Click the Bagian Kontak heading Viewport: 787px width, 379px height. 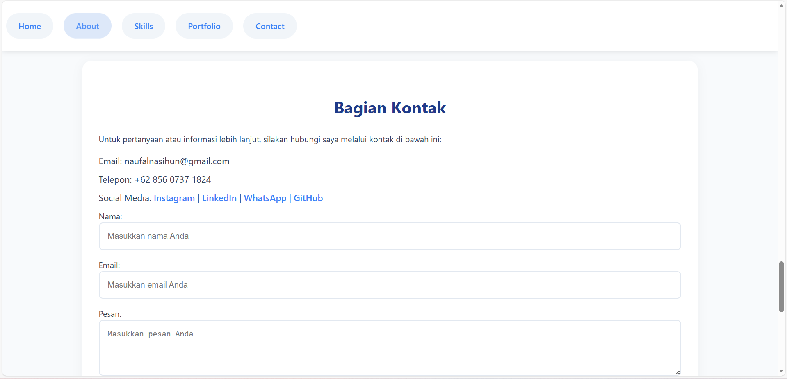pyautogui.click(x=389, y=108)
